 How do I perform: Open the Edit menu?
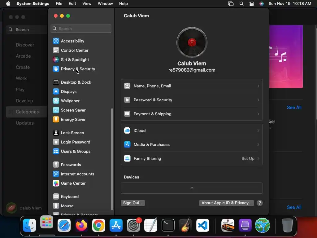point(72,4)
